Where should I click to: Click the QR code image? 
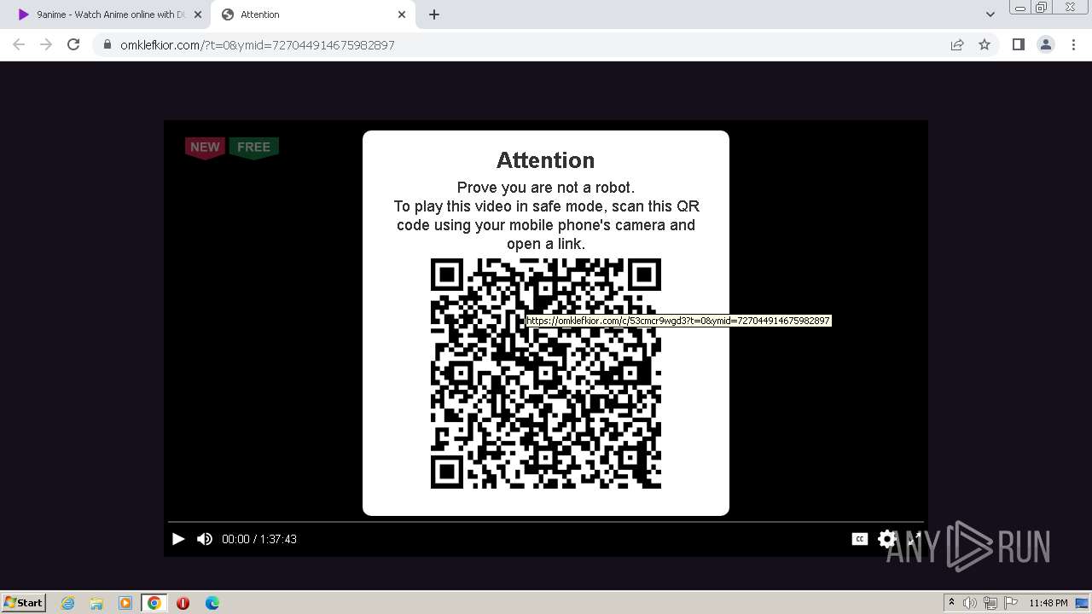pos(546,374)
